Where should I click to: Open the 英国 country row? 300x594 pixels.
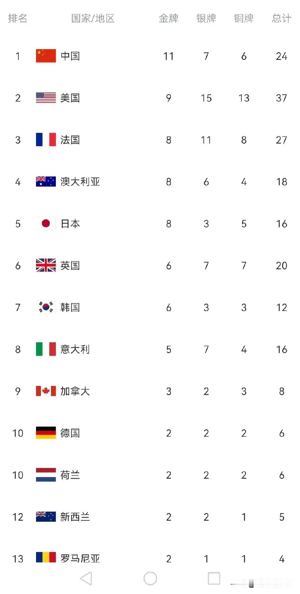[x=150, y=265]
